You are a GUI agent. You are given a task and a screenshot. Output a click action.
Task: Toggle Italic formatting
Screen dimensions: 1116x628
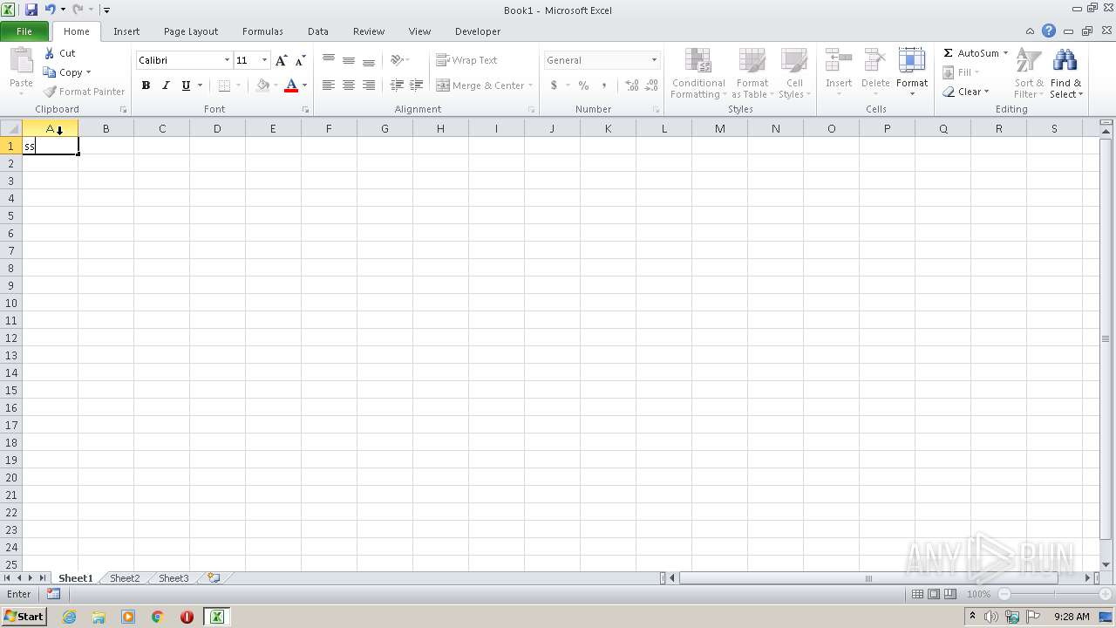click(166, 85)
